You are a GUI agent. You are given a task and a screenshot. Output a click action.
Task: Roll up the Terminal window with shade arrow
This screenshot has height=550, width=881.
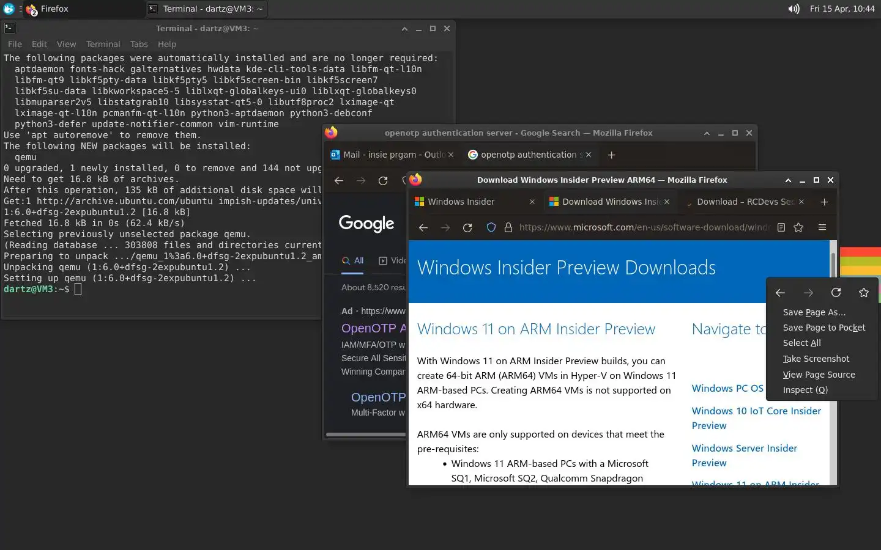point(404,28)
